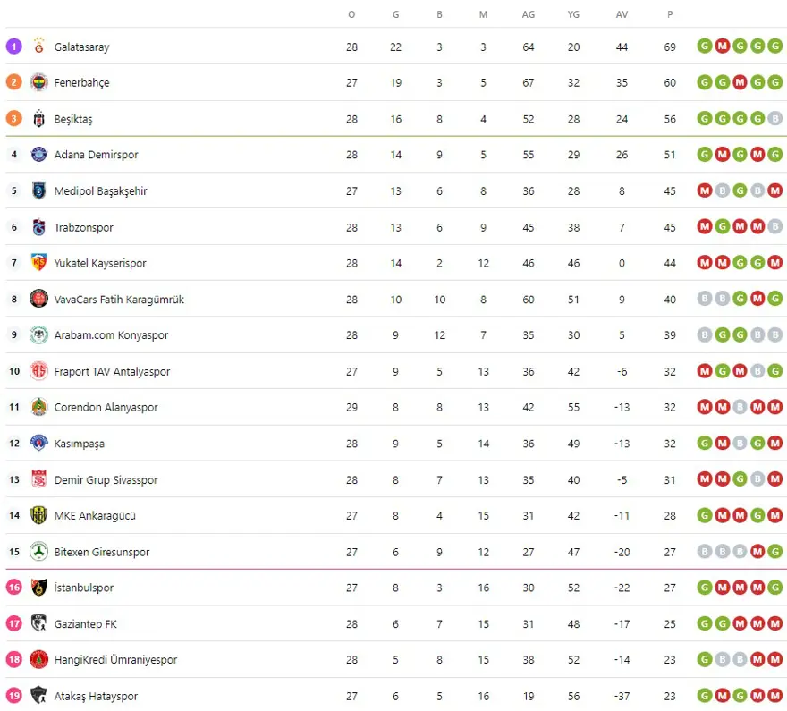Open the Adana Demirspor team link
Image resolution: width=787 pixels, height=711 pixels.
coord(96,155)
